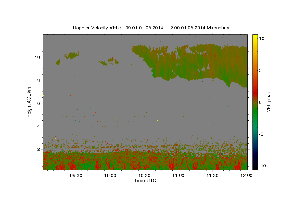Screen dimensions: 306x204
Task: Click the '11:30' time axis label
Action: pyautogui.click(x=212, y=175)
